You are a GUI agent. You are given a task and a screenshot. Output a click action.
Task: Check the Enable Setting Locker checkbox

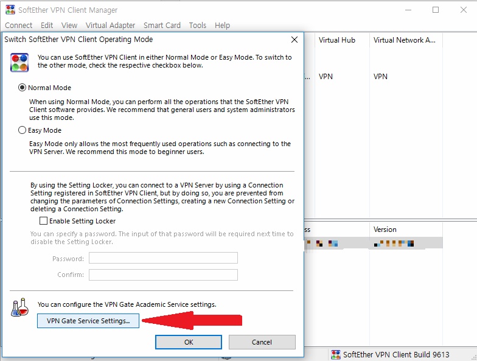(x=44, y=220)
